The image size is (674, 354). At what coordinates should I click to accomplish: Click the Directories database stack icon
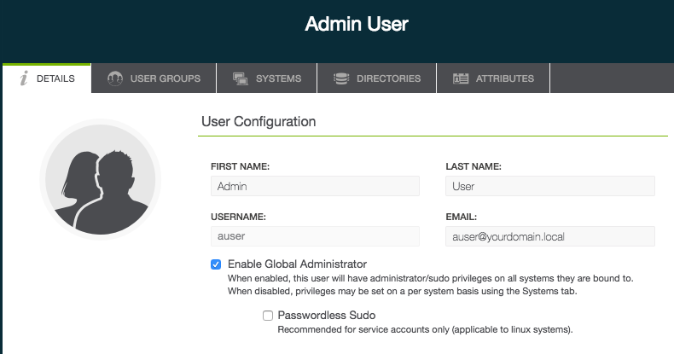[341, 78]
